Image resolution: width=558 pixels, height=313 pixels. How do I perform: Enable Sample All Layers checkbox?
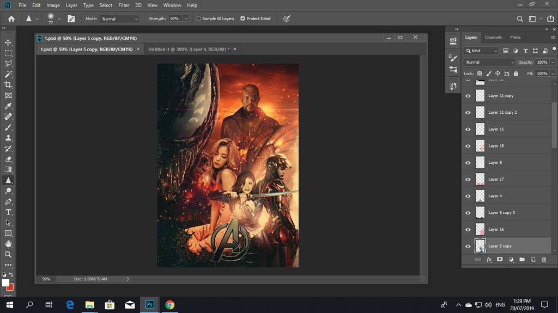tap(198, 19)
